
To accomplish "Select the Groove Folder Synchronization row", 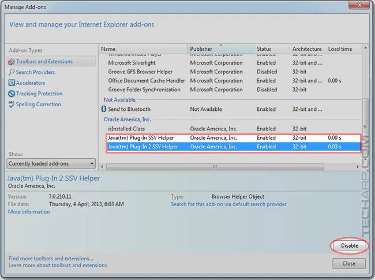I will [231, 89].
